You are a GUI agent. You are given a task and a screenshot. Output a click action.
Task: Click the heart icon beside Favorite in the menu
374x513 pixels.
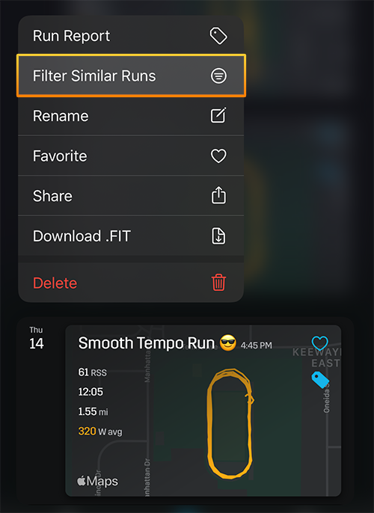click(x=218, y=156)
